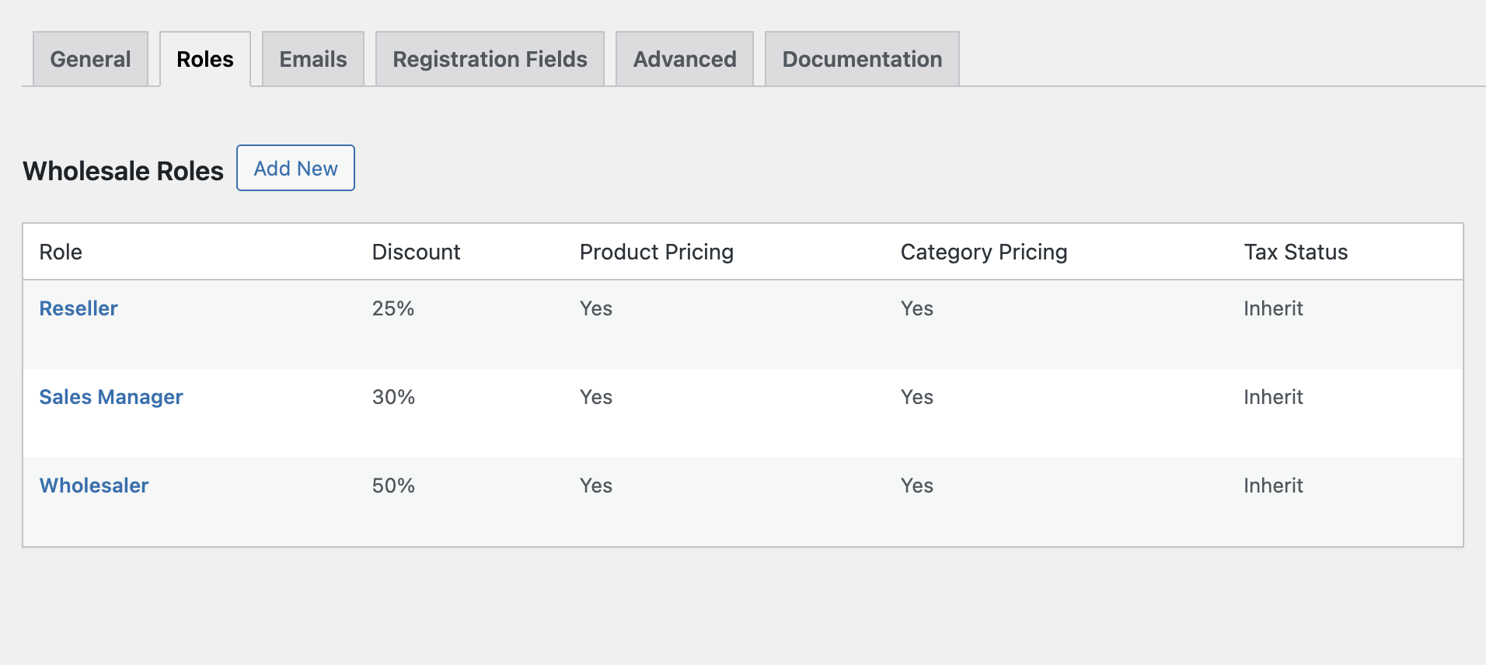Image resolution: width=1486 pixels, height=665 pixels.
Task: Open the Reseller role link
Action: [78, 308]
